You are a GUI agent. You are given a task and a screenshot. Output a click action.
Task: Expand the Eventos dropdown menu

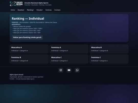click(x=21, y=10)
